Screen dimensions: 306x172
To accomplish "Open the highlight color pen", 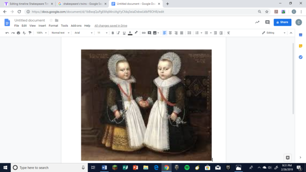I will (x=136, y=33).
